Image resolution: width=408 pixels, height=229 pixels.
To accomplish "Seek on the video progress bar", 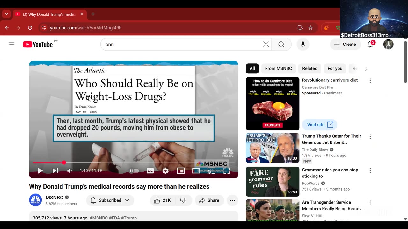I will [x=134, y=163].
